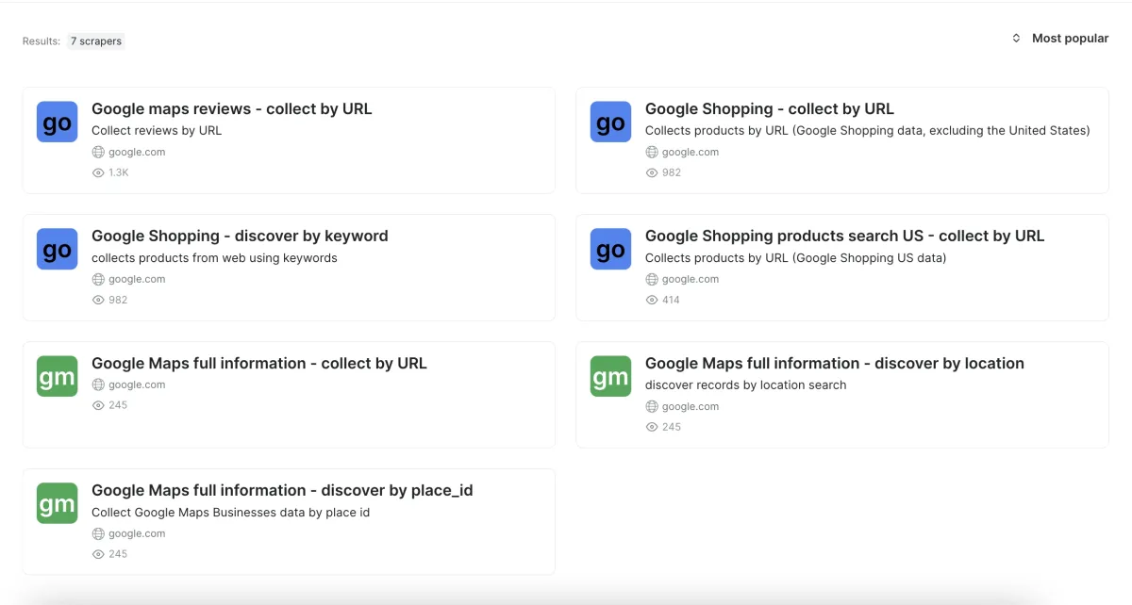
Task: Click description 'discover records by location search'
Action: pyautogui.click(x=745, y=384)
